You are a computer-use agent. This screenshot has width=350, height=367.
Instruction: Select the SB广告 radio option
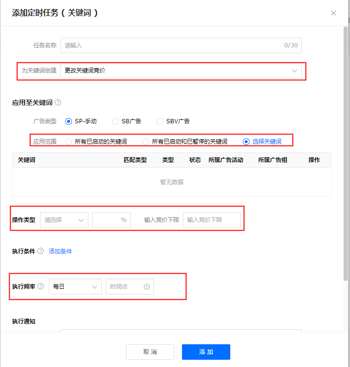[x=115, y=121]
